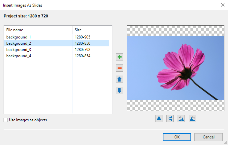Click the pink flower preview image

point(176,68)
